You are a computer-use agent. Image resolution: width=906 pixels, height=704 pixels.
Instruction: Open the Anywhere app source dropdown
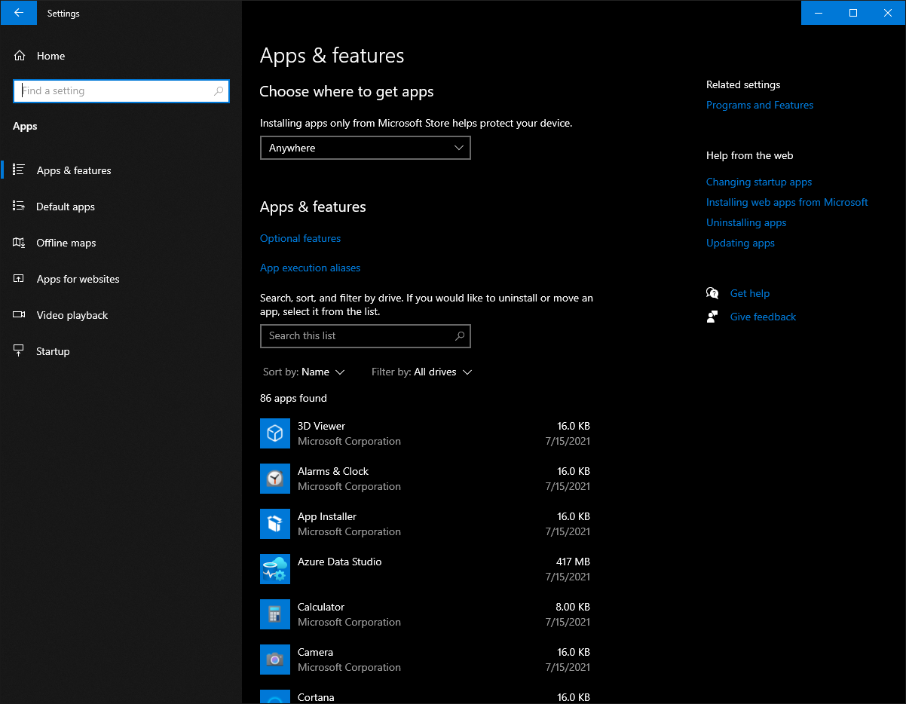tap(366, 148)
